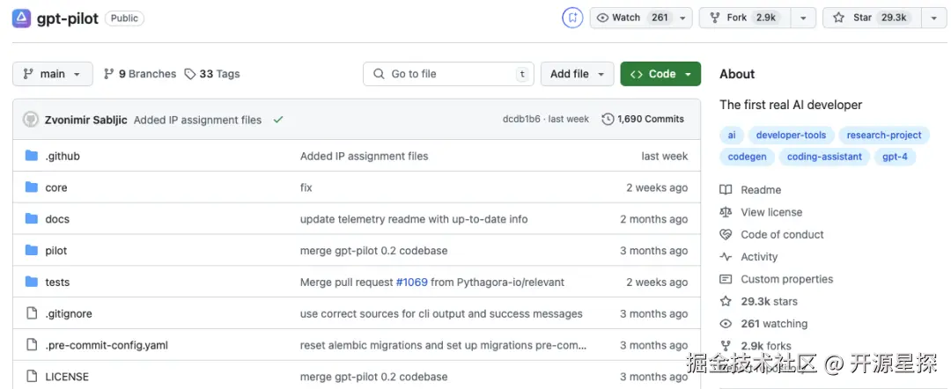This screenshot has height=389, width=951.
Task: Open the green Code dropdown
Action: coord(660,74)
